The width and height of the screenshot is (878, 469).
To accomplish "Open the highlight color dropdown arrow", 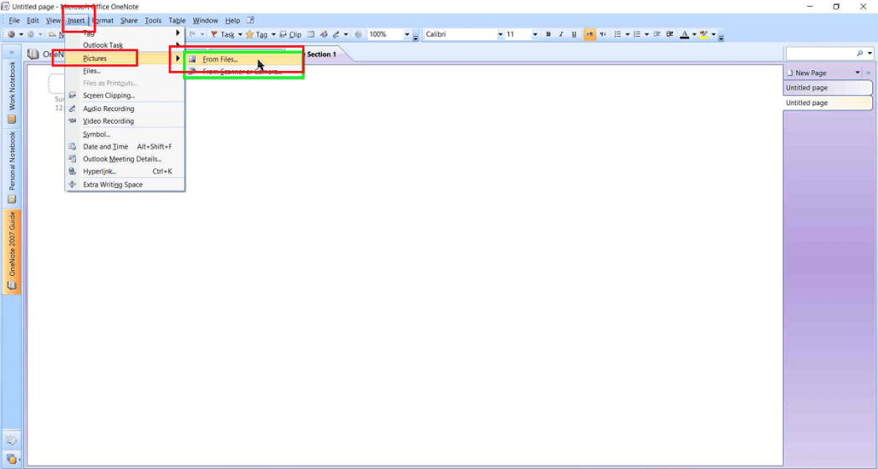I will [713, 35].
